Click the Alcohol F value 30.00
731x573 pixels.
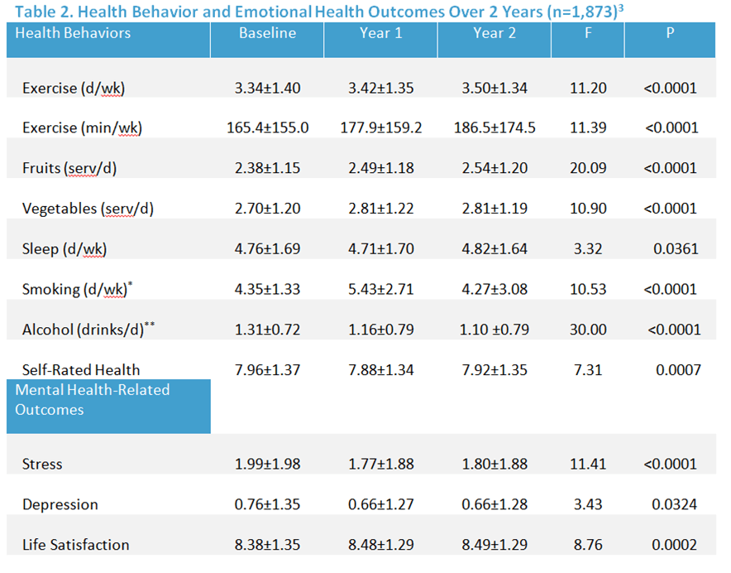tap(588, 330)
